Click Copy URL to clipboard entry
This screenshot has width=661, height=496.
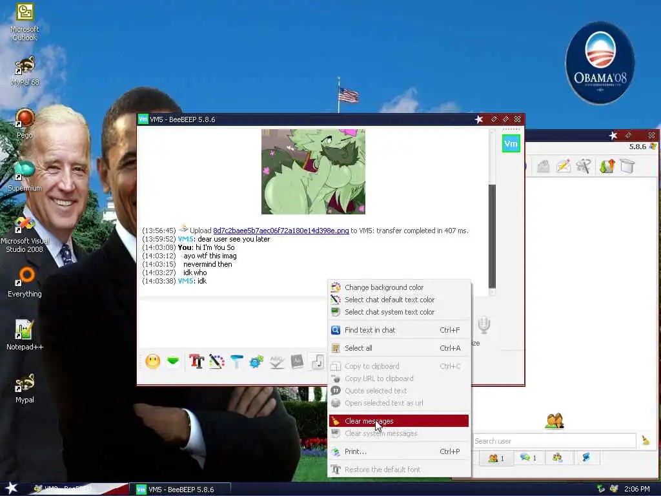pyautogui.click(x=399, y=378)
